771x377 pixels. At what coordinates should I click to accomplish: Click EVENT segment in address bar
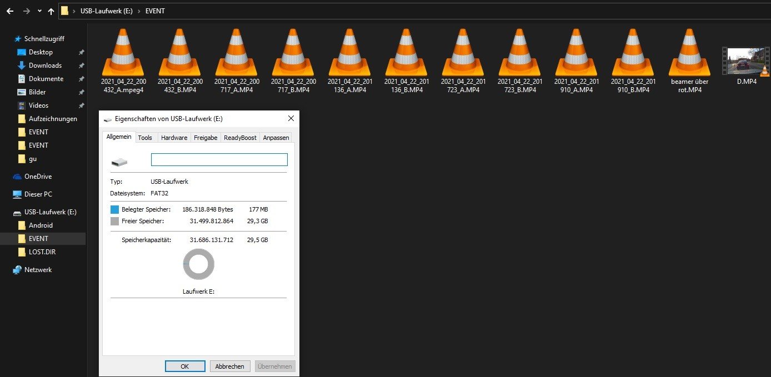[156, 11]
